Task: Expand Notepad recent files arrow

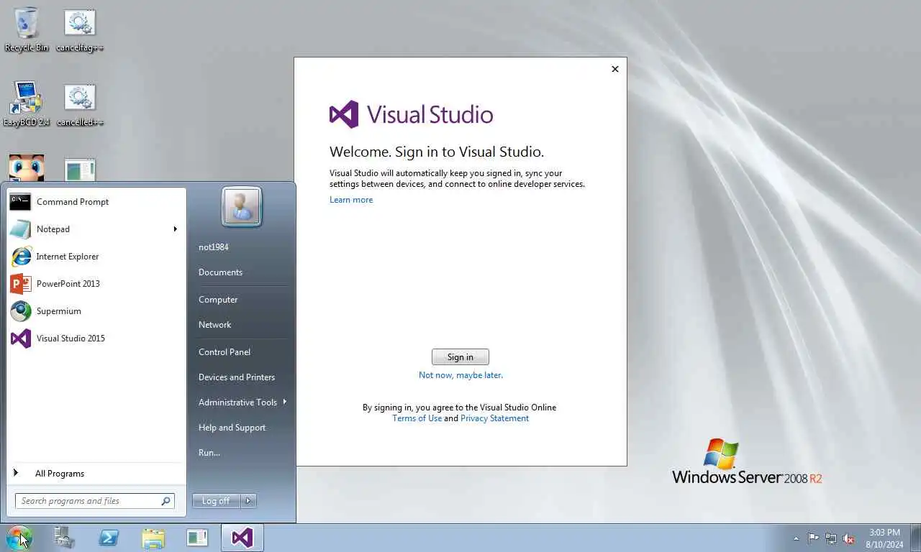Action: (175, 229)
